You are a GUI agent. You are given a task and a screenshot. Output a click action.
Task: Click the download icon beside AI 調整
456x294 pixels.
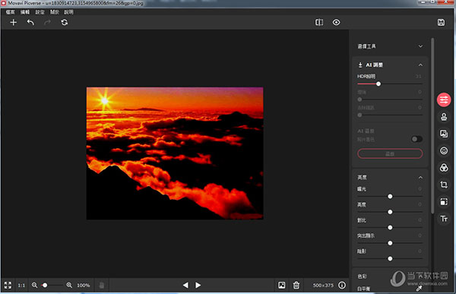coord(360,65)
